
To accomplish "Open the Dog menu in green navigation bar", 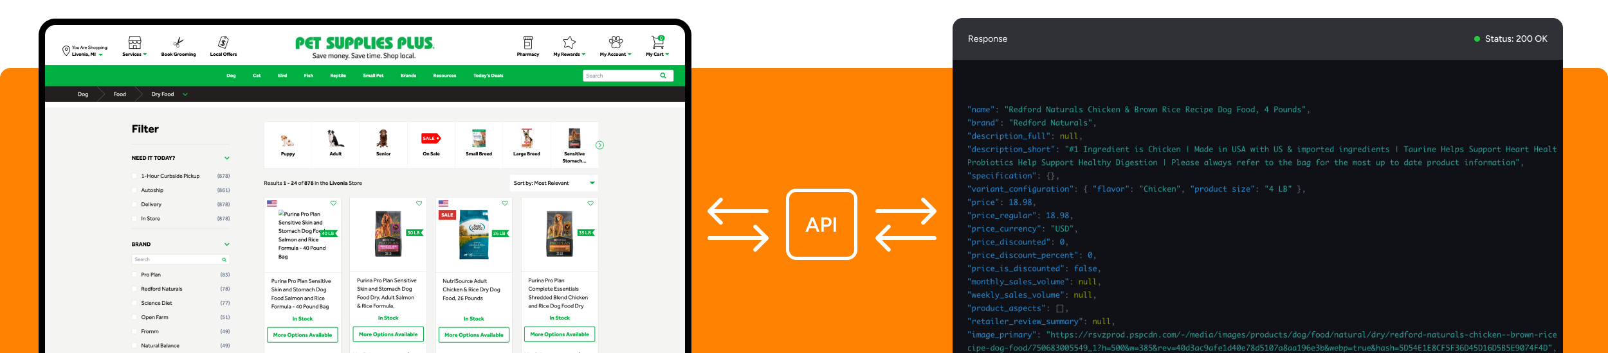I will 231,76.
